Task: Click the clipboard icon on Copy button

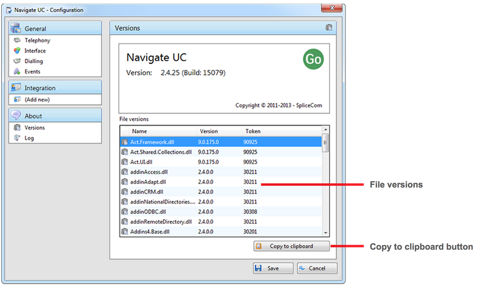Action: point(259,246)
